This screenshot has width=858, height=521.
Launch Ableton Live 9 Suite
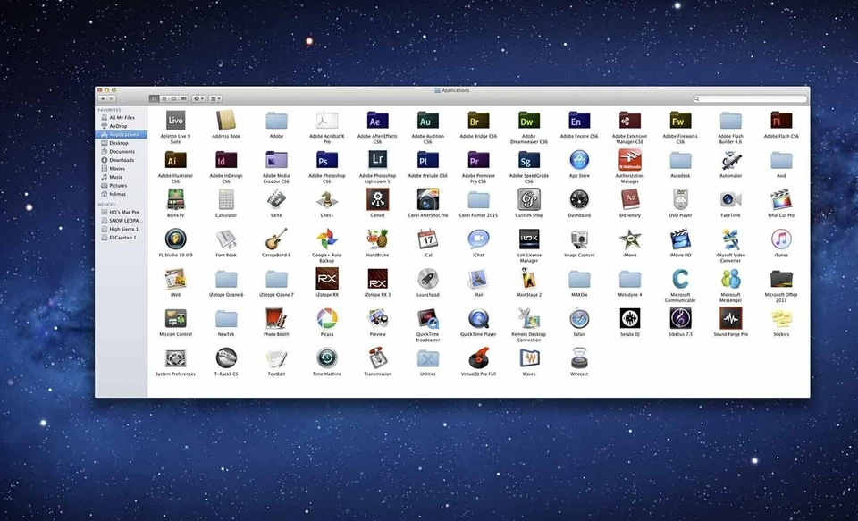174,121
